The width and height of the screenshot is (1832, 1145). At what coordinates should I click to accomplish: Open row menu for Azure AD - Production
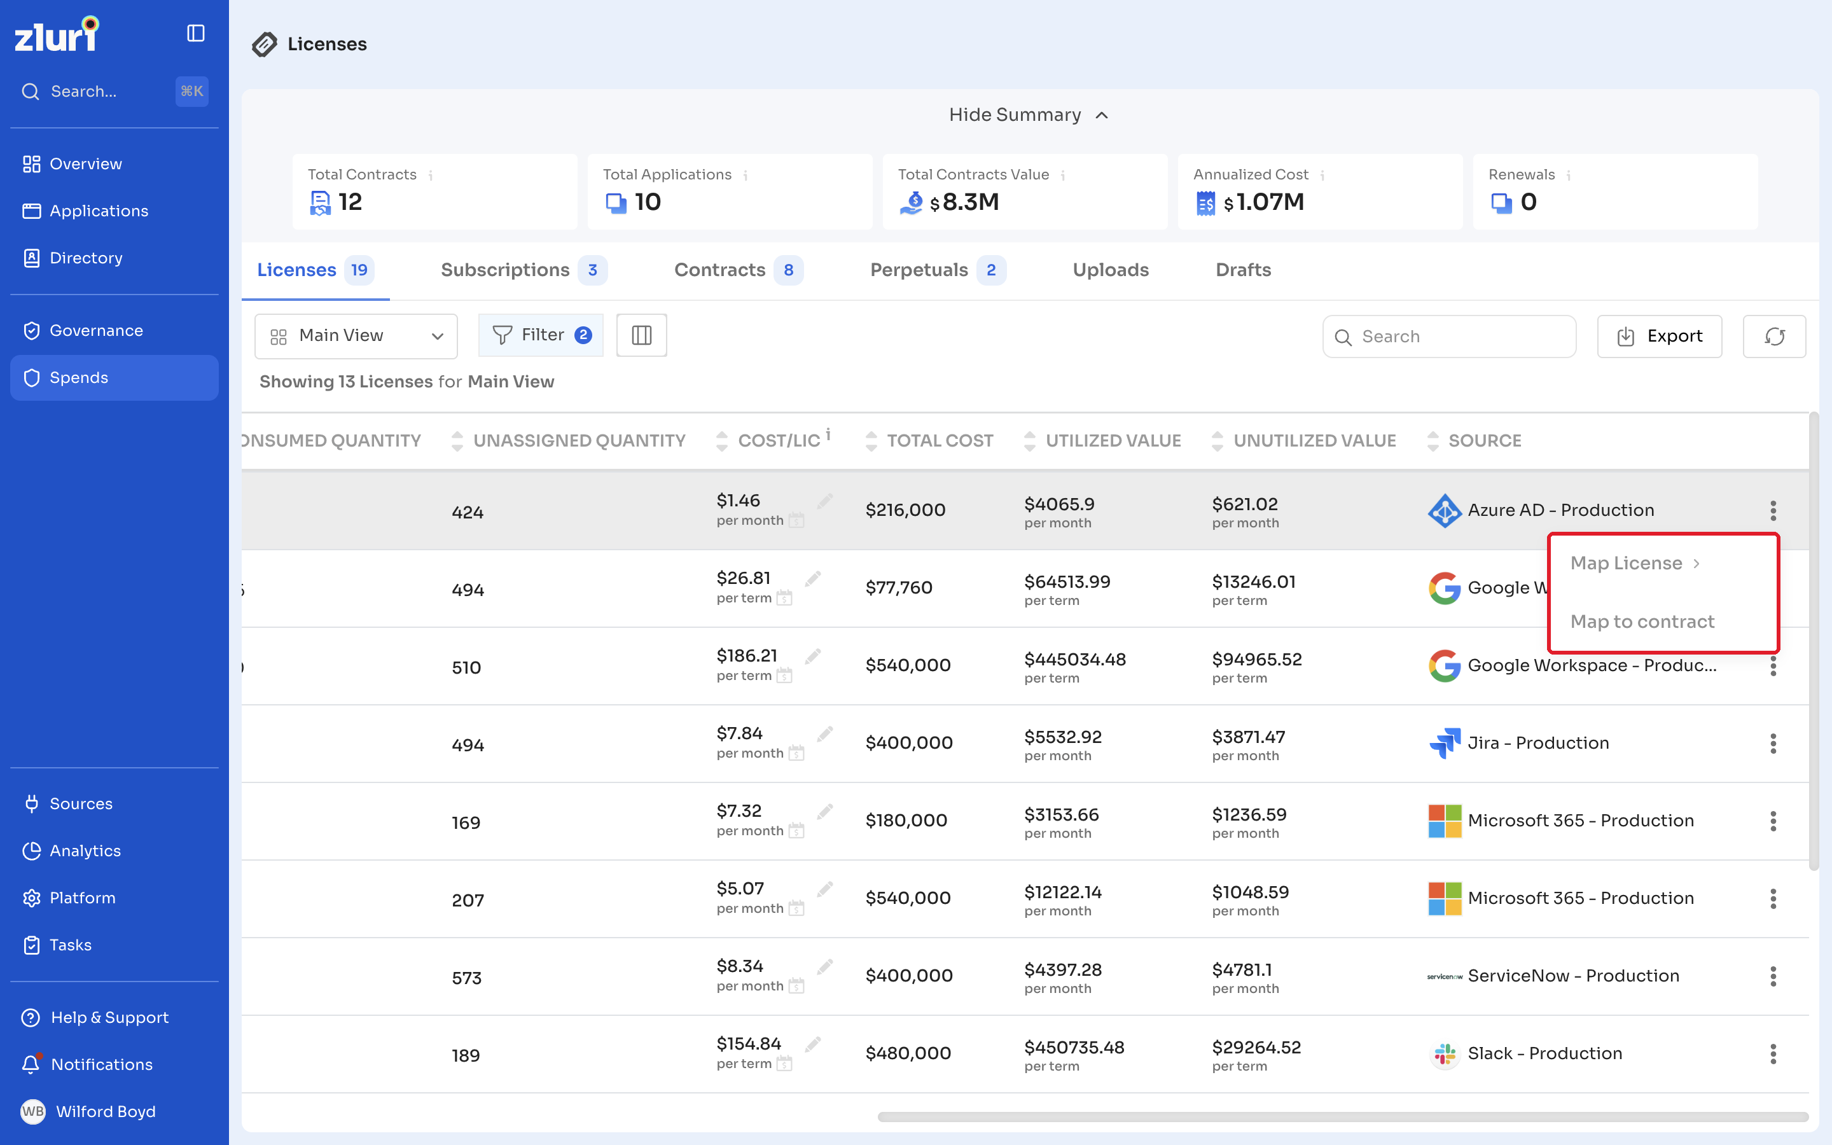(1773, 510)
